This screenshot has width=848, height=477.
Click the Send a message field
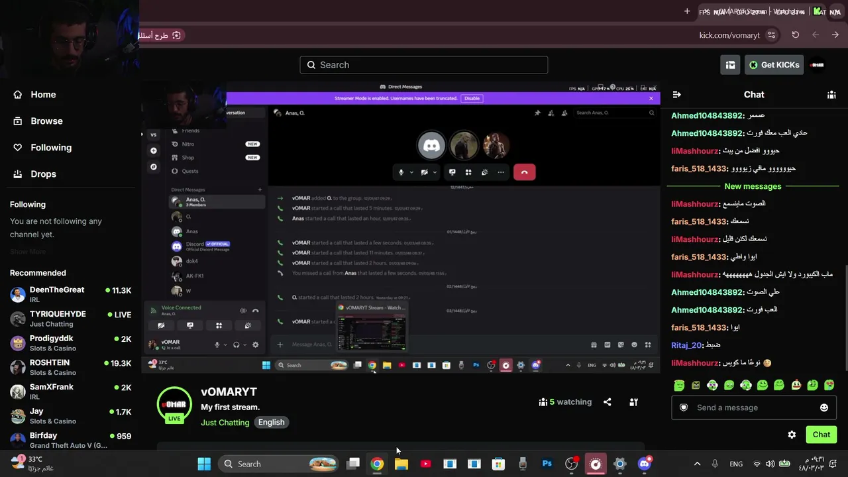click(755, 407)
